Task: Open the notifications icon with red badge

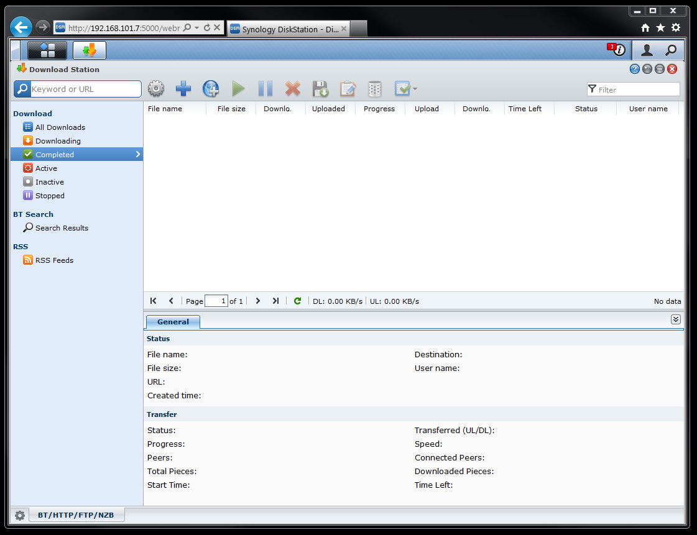Action: 617,49
